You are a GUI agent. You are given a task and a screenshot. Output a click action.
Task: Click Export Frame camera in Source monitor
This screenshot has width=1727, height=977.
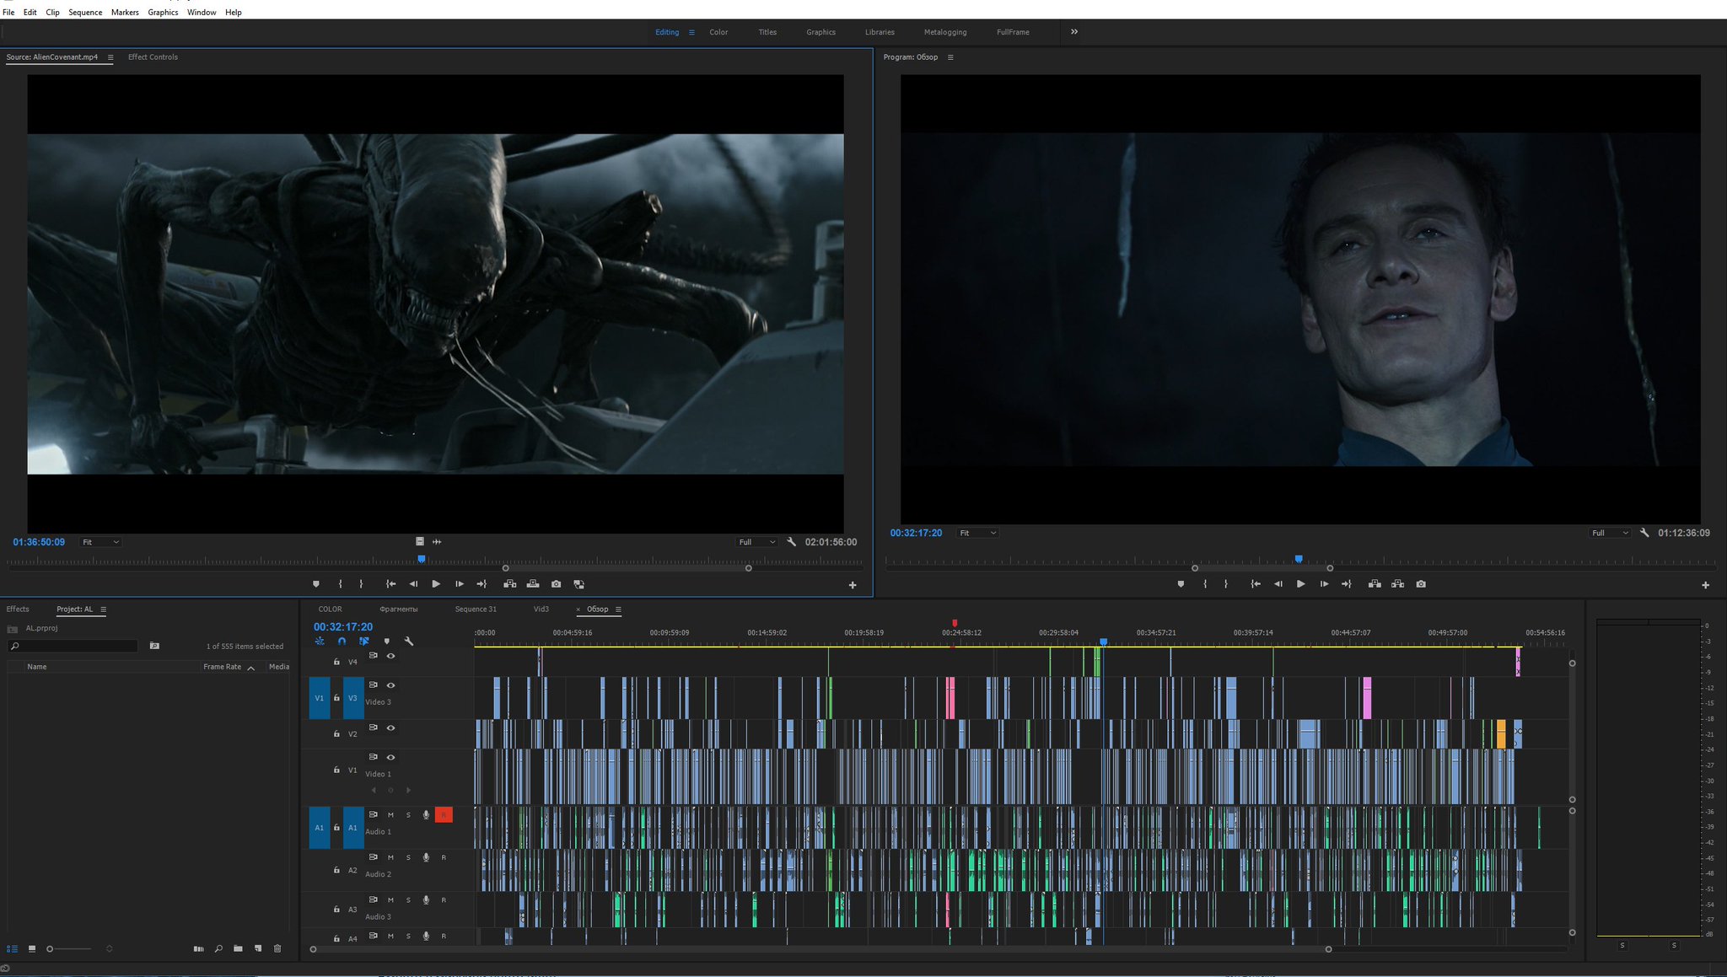click(x=556, y=584)
